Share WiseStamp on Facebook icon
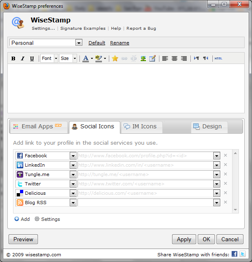252x262 pixels. tap(234, 254)
